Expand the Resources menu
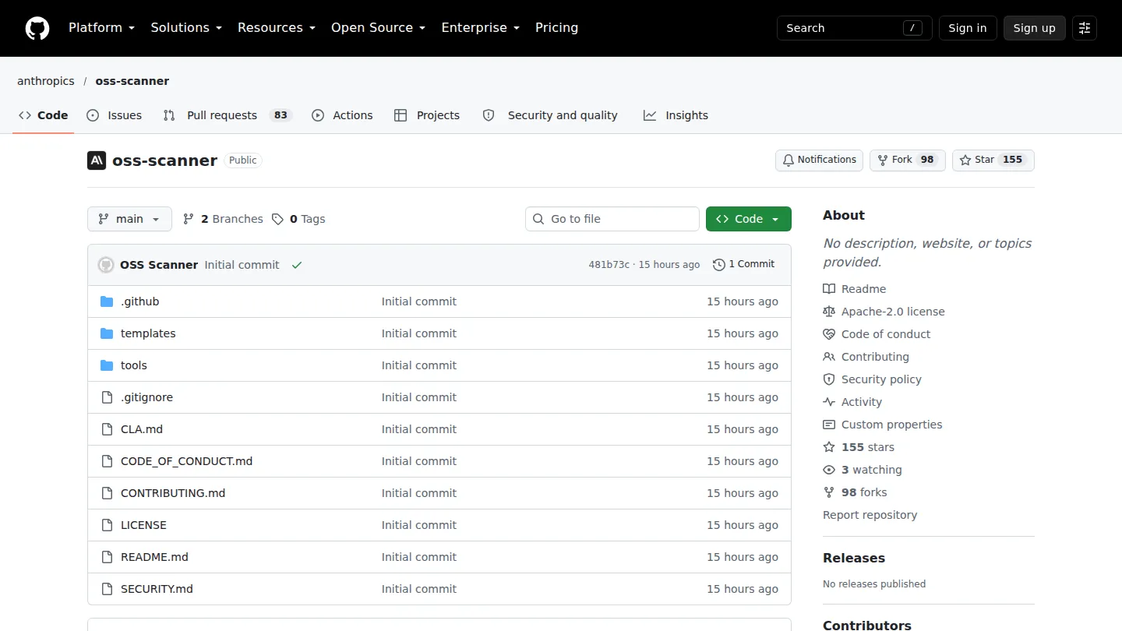The image size is (1122, 631). (277, 28)
